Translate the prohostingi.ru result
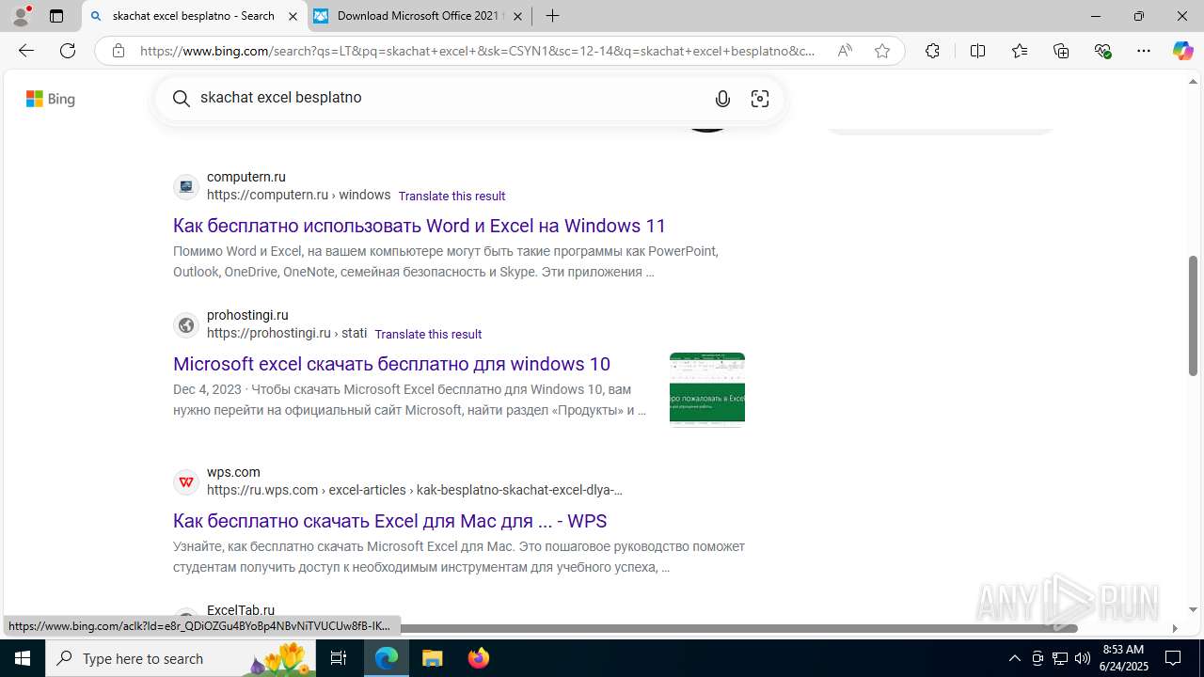1204x677 pixels. click(428, 334)
